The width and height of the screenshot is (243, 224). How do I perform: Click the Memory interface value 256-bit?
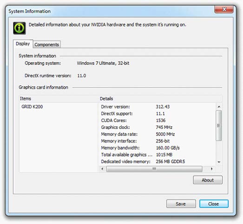pyautogui.click(x=163, y=141)
